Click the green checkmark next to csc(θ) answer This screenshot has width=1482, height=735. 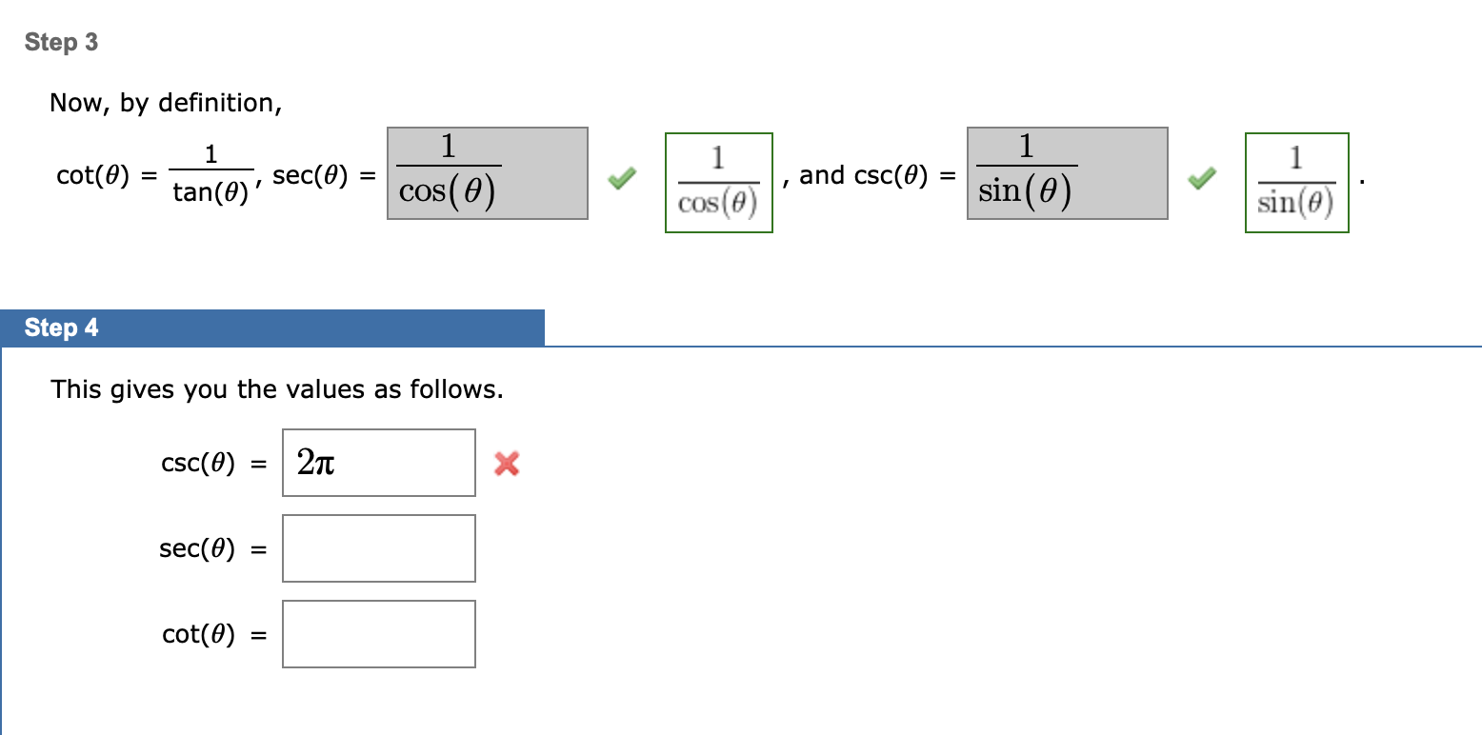[1201, 176]
